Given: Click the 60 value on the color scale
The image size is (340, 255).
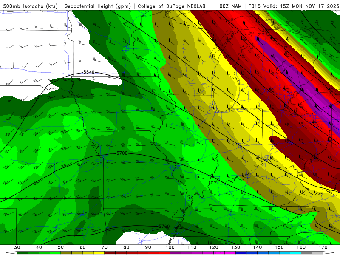Looking at the screenshot, I should (x=82, y=247).
